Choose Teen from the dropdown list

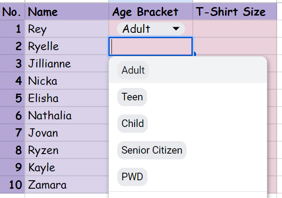[132, 97]
